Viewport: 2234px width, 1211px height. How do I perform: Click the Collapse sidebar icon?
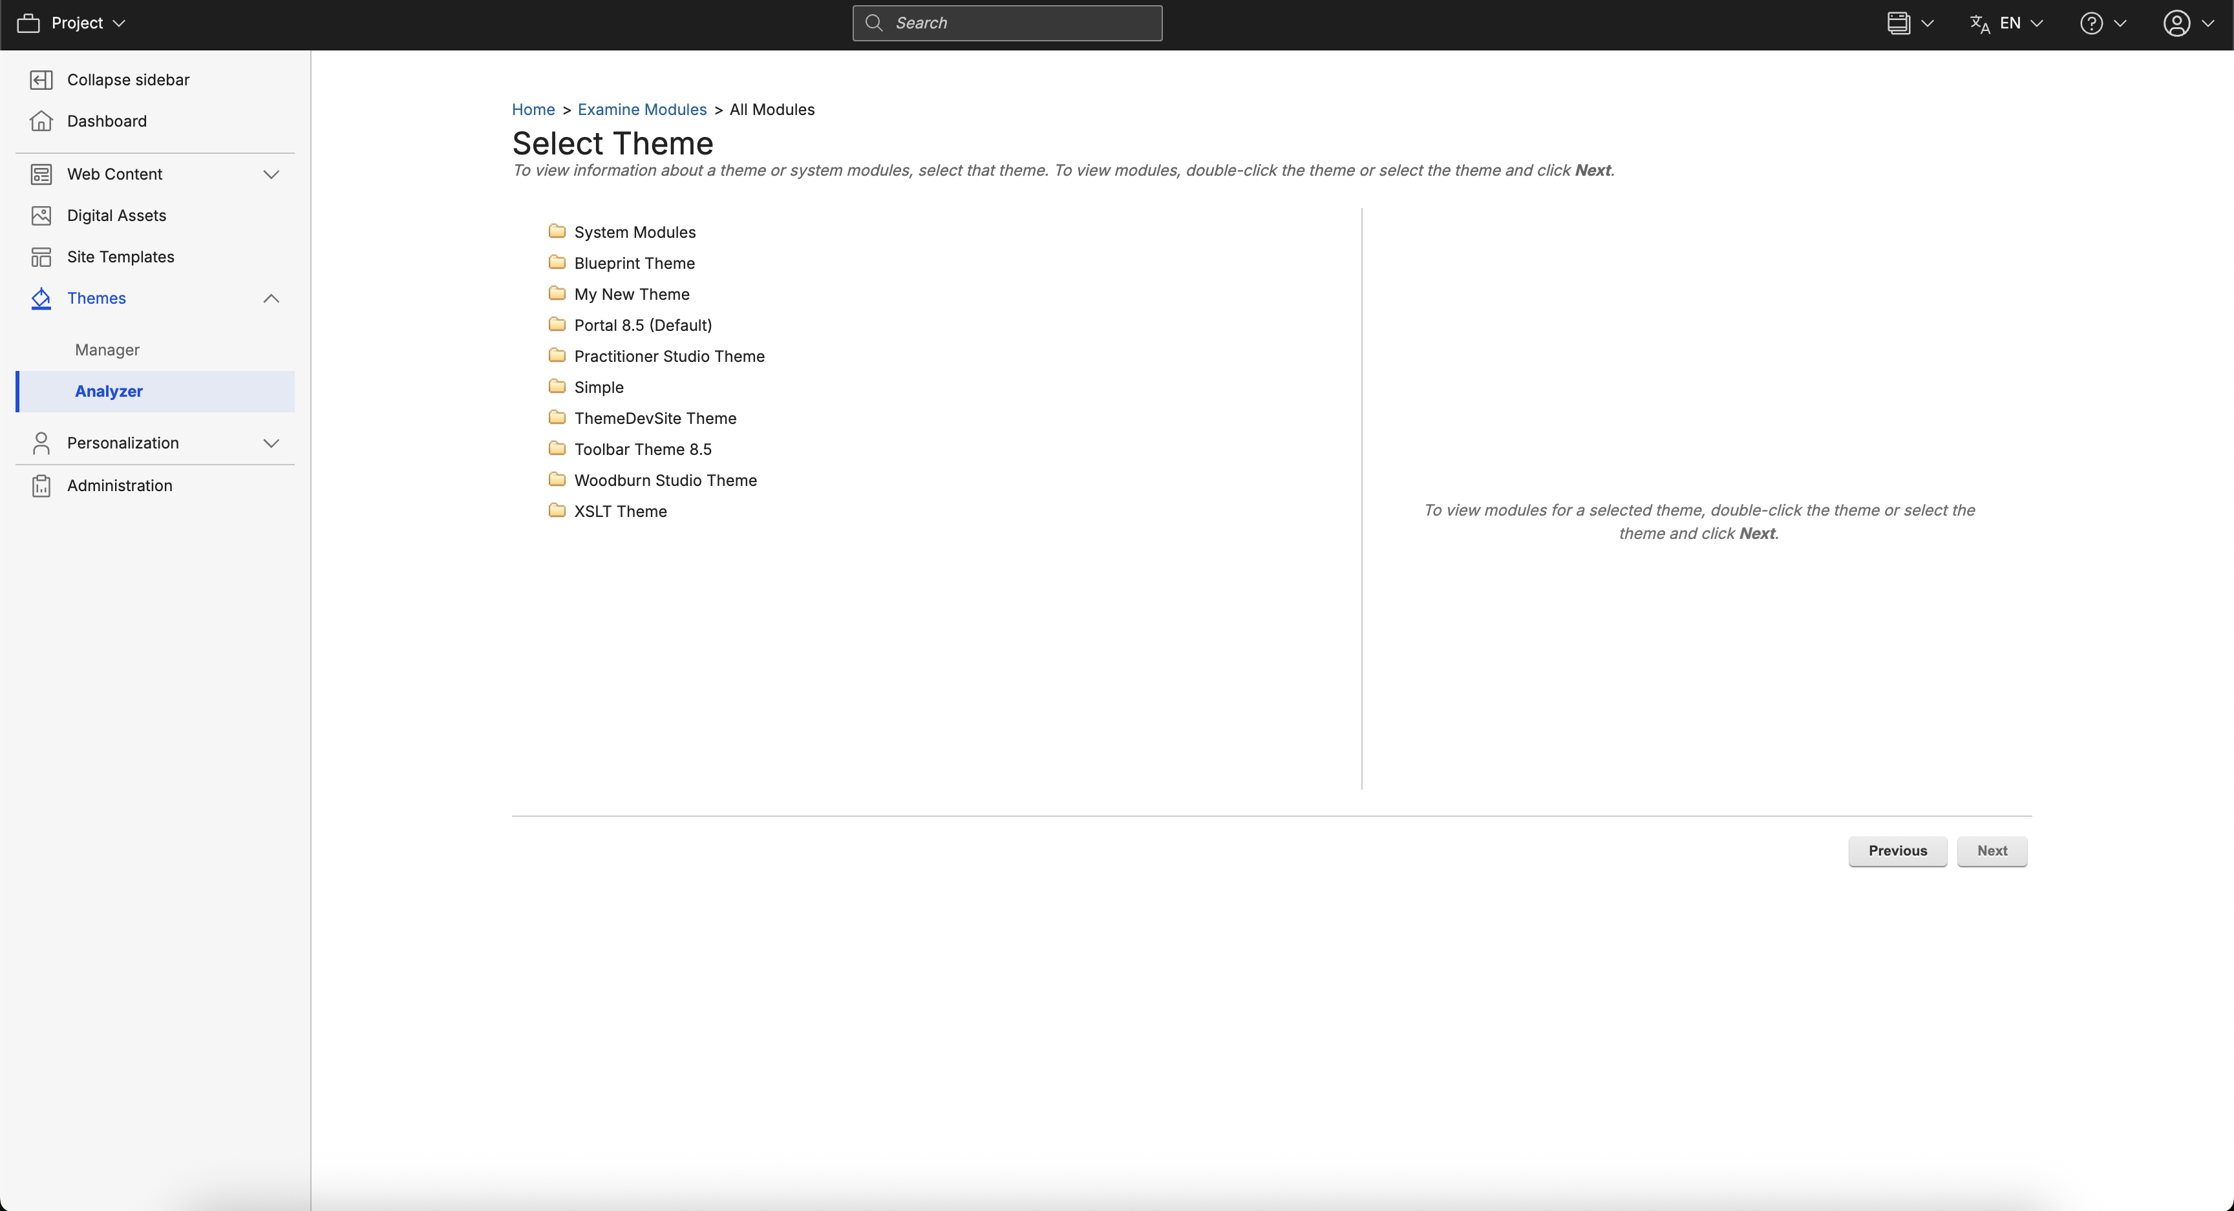[x=41, y=79]
